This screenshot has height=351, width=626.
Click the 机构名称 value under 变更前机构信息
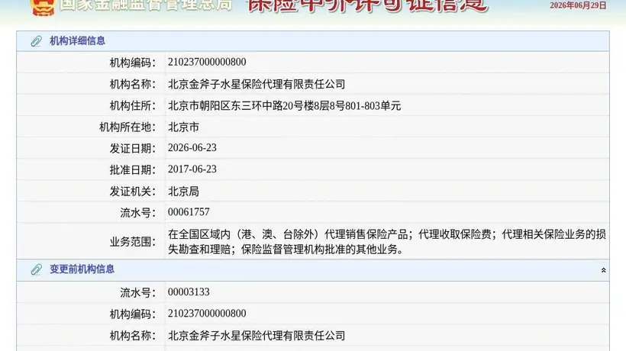[257, 336]
